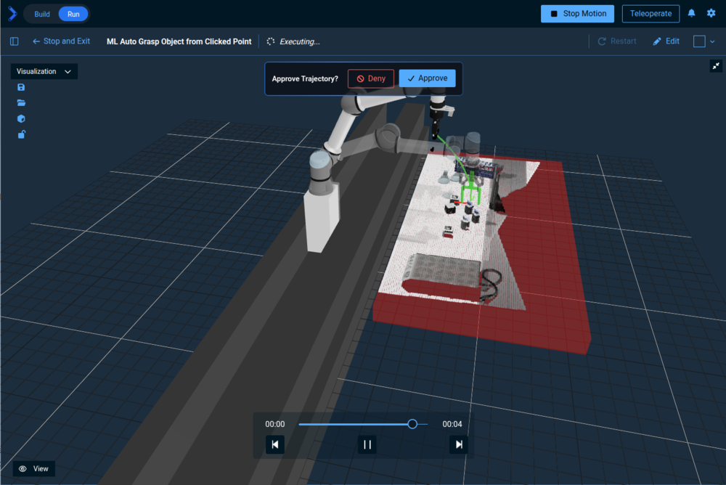Screen dimensions: 726x485
Task: Open notifications bell icon
Action: pos(691,14)
